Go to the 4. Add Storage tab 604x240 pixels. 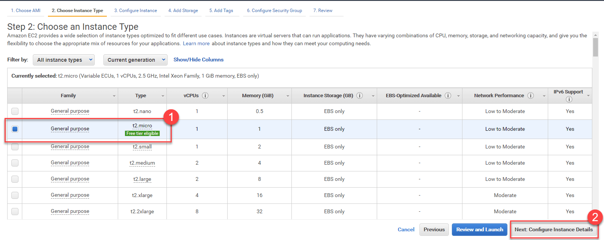pyautogui.click(x=183, y=11)
